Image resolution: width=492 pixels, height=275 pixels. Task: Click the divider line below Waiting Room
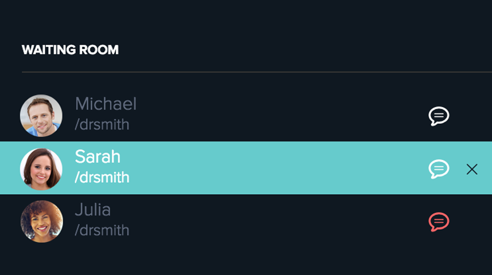pyautogui.click(x=255, y=72)
